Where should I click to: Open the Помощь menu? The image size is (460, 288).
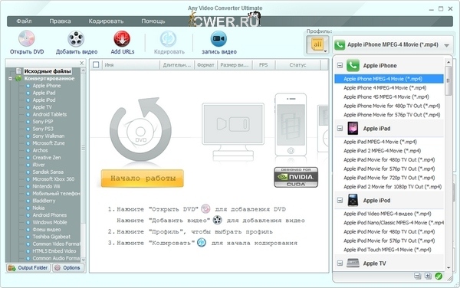[x=153, y=21]
